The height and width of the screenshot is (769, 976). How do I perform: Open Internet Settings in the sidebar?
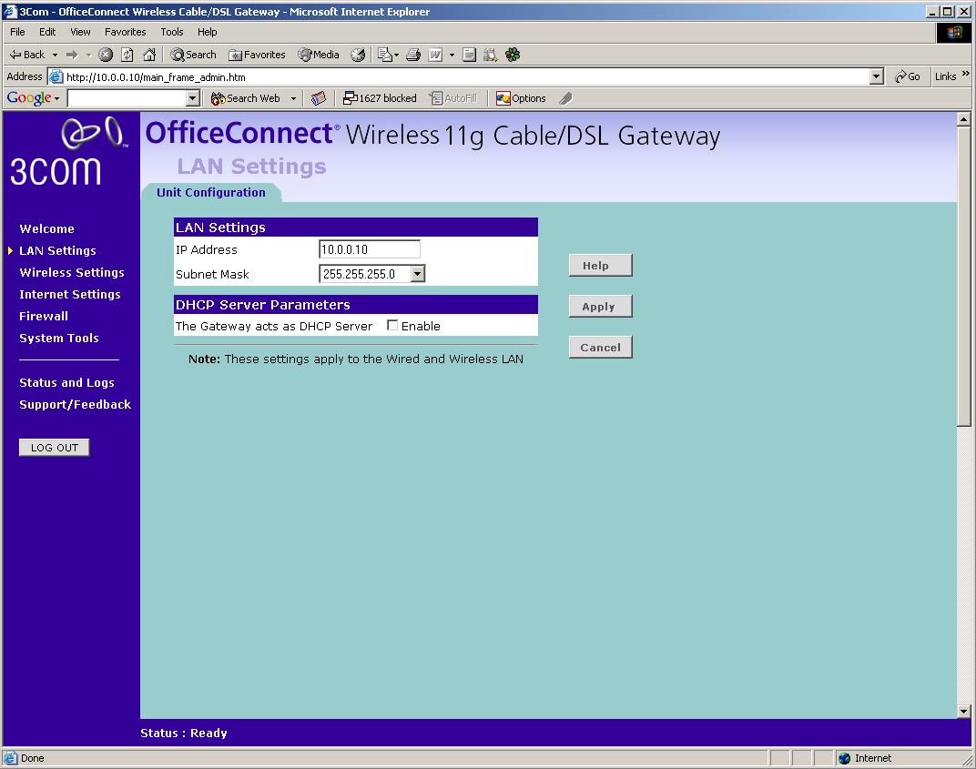pos(70,294)
